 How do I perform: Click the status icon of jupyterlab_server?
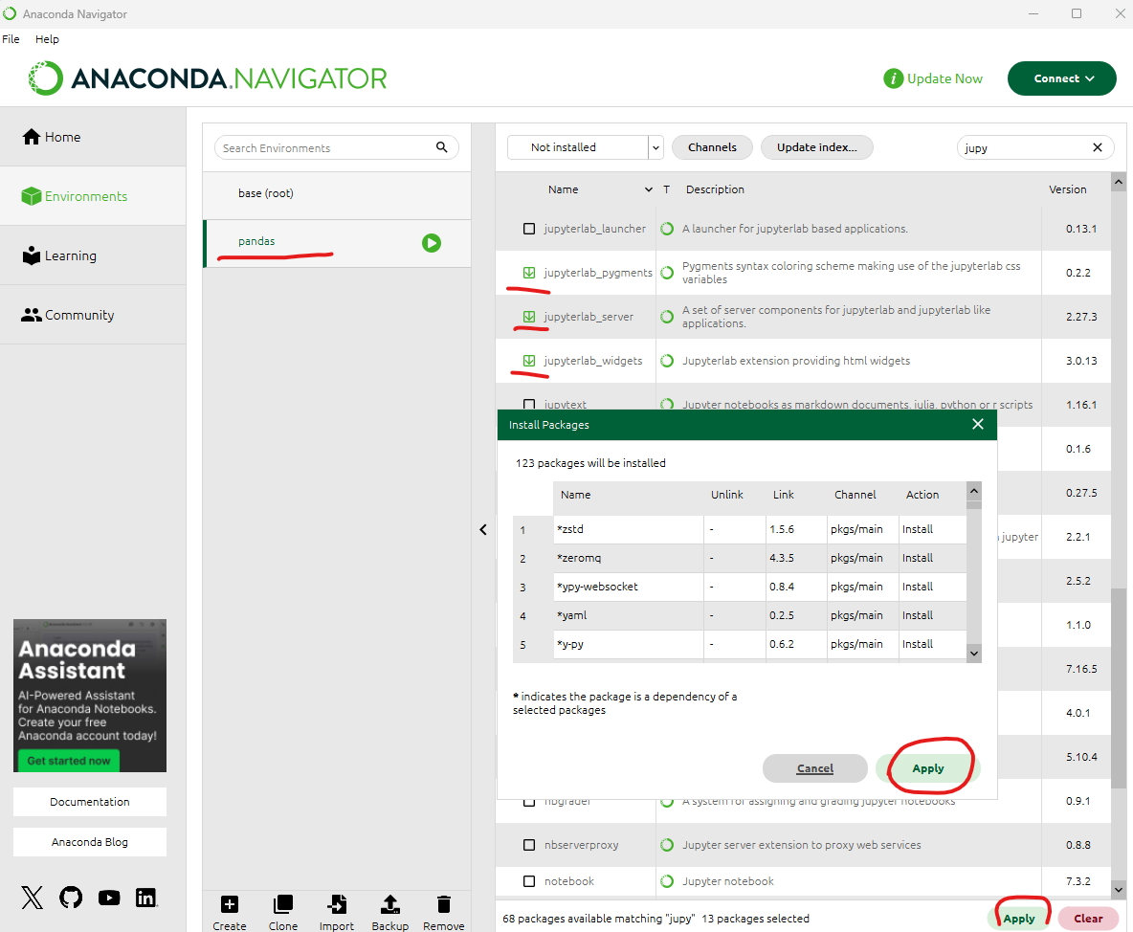(667, 317)
